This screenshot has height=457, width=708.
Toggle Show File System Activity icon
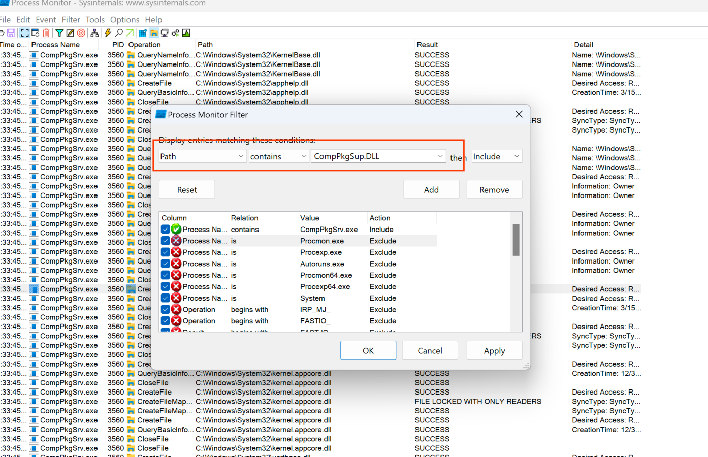pyautogui.click(x=154, y=33)
